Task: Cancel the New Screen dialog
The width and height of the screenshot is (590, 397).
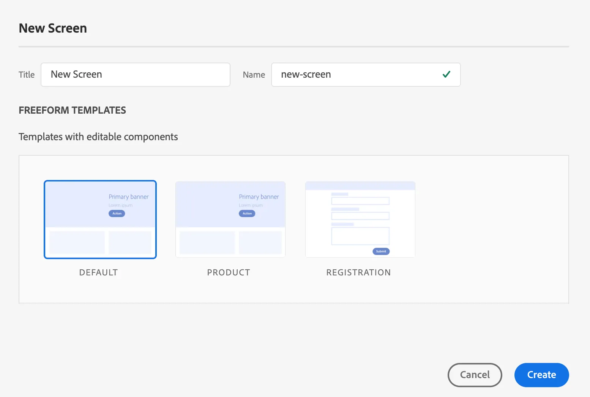Action: pyautogui.click(x=475, y=375)
